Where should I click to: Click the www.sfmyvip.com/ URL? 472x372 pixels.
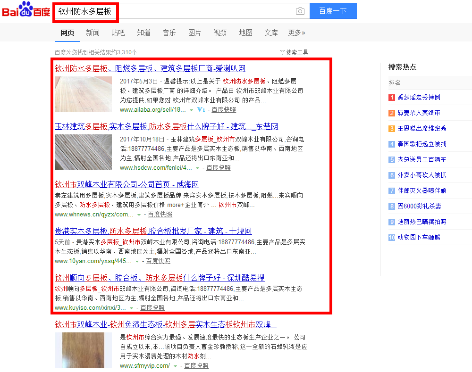coord(145,366)
